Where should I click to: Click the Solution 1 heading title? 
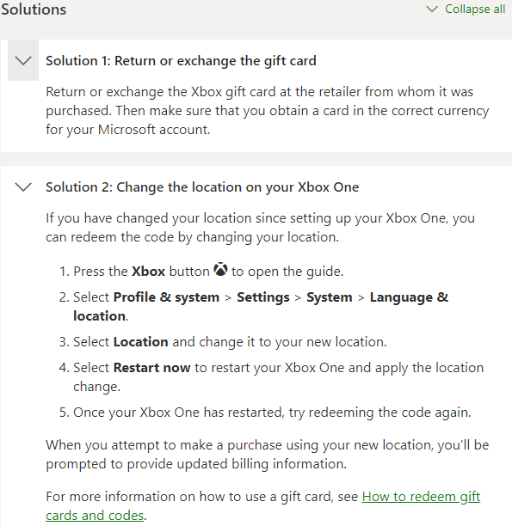[181, 61]
